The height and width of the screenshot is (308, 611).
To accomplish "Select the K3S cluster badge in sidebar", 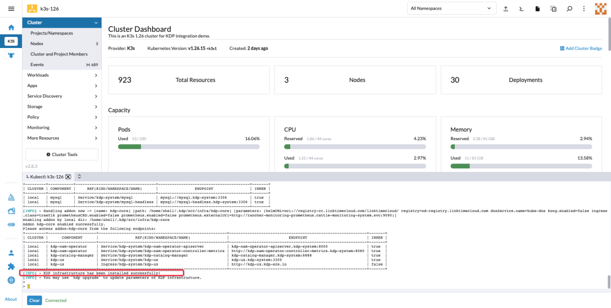I will [x=11, y=41].
